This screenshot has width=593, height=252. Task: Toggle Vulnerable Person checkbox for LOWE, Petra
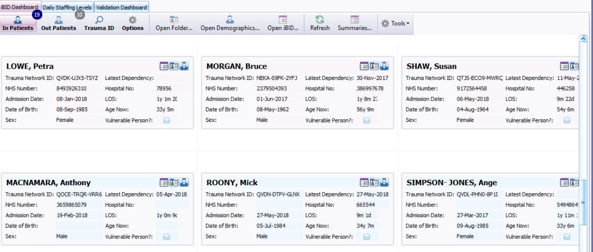[x=167, y=121]
